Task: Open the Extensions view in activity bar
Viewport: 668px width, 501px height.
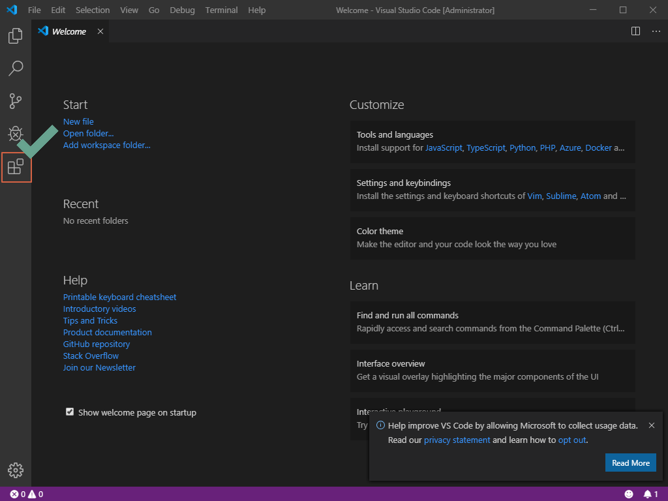Action: pos(16,166)
